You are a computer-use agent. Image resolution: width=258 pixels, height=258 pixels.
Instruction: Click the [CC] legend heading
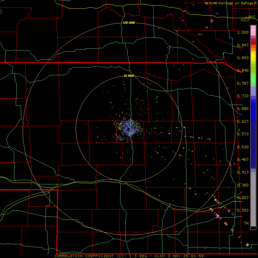pyautogui.click(x=245, y=20)
